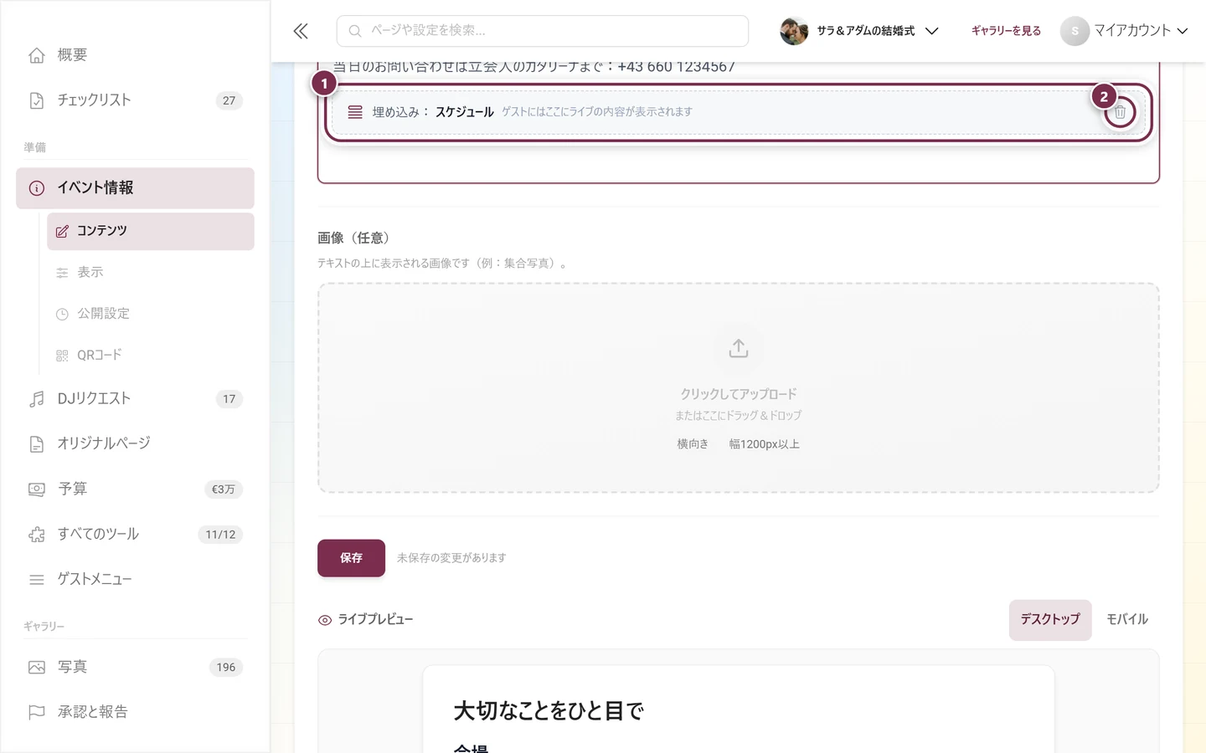Viewport: 1206px width, 753px height.
Task: Open the 表示 sub-item
Action: pyautogui.click(x=151, y=273)
